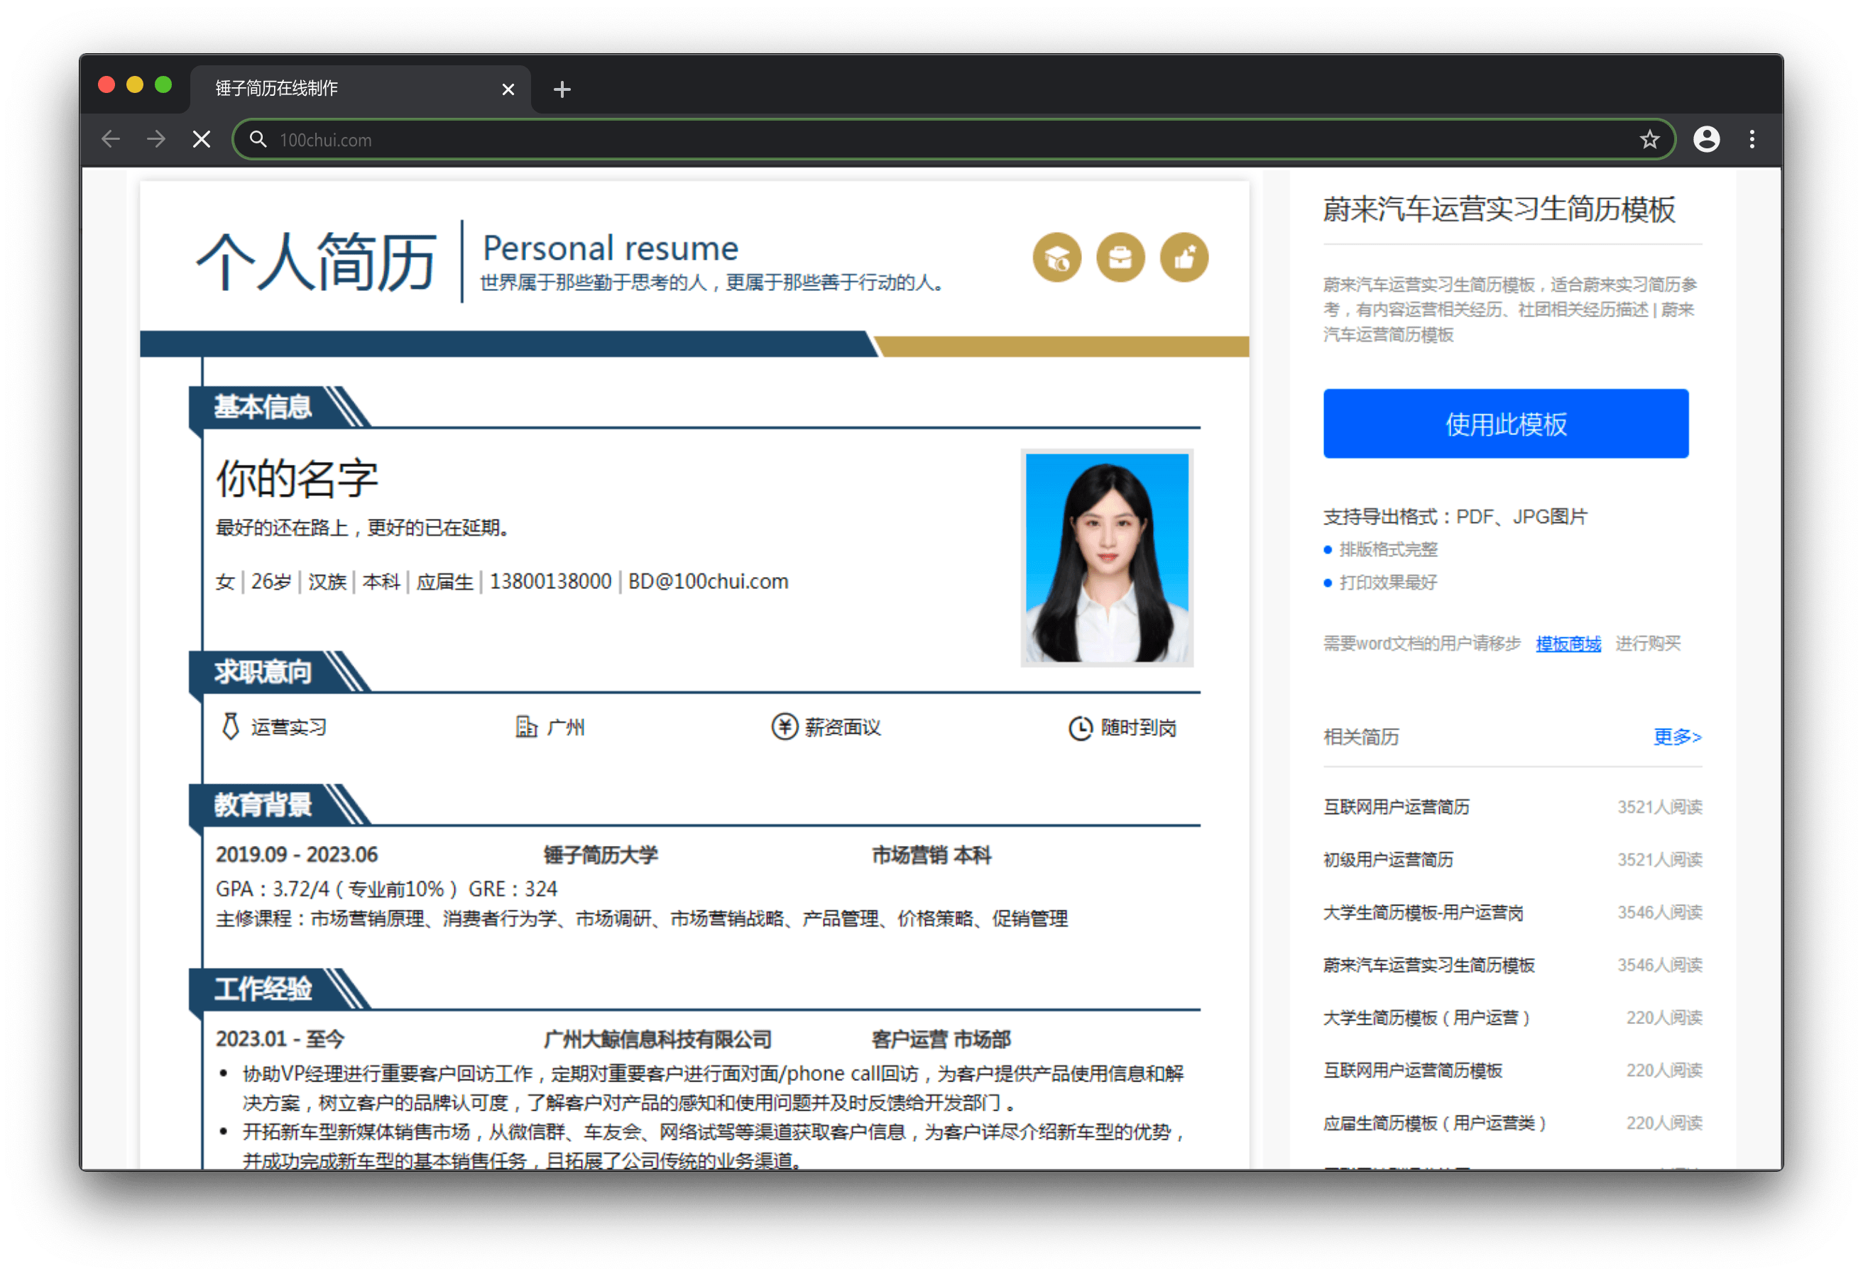Screen dimensions: 1863x1276
Task: Click the 锤子简历大学 school name
Action: coord(601,855)
